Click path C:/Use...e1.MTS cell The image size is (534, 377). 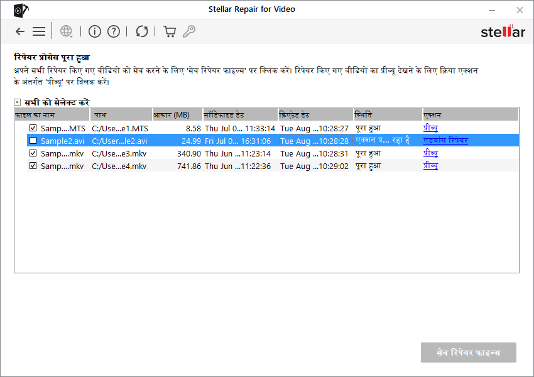120,128
